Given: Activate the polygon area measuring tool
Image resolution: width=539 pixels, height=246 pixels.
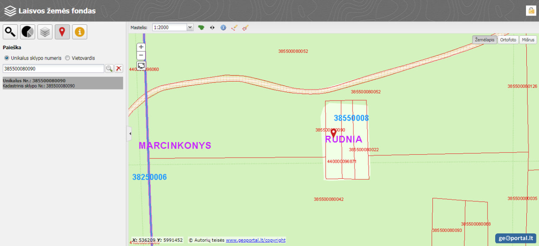Looking at the screenshot, I should tap(245, 27).
